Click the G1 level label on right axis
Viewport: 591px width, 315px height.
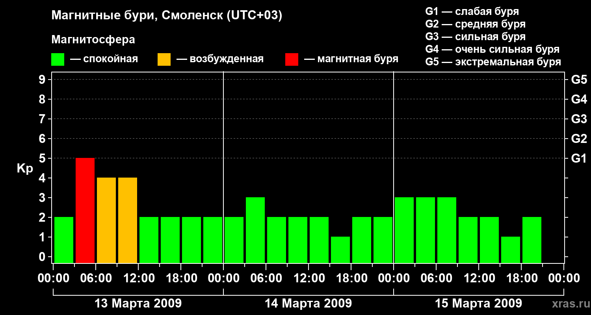579,158
